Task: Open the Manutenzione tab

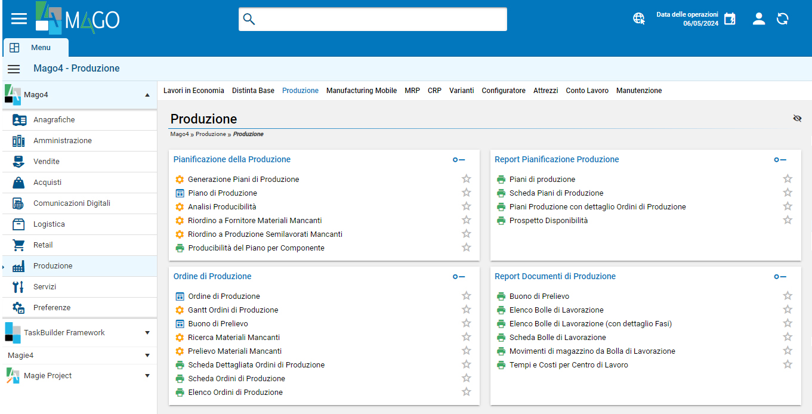Action: [639, 91]
